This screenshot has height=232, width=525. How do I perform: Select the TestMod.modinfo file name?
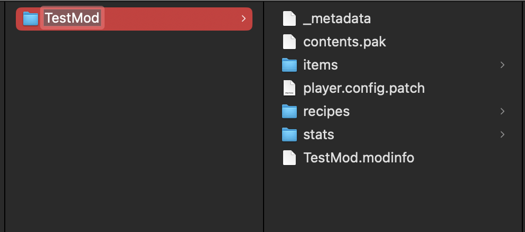click(359, 158)
